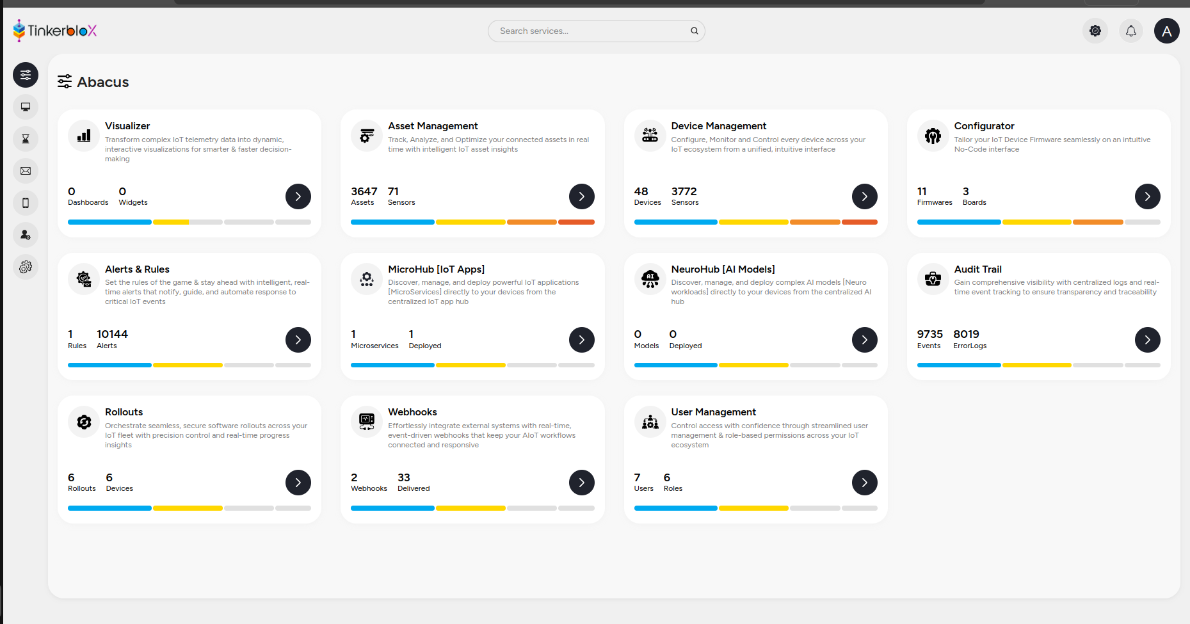1190x624 pixels.
Task: Open the hourglass sidebar icon
Action: (26, 139)
